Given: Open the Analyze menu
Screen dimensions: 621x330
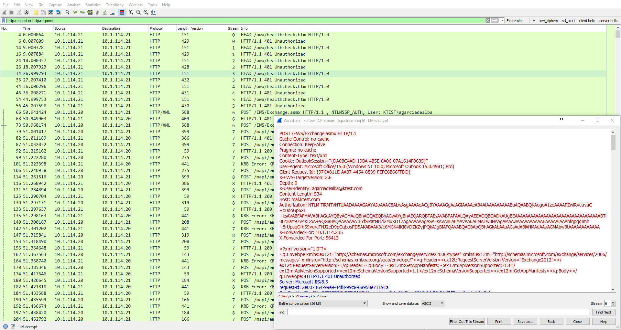Looking at the screenshot, I should 74,5.
